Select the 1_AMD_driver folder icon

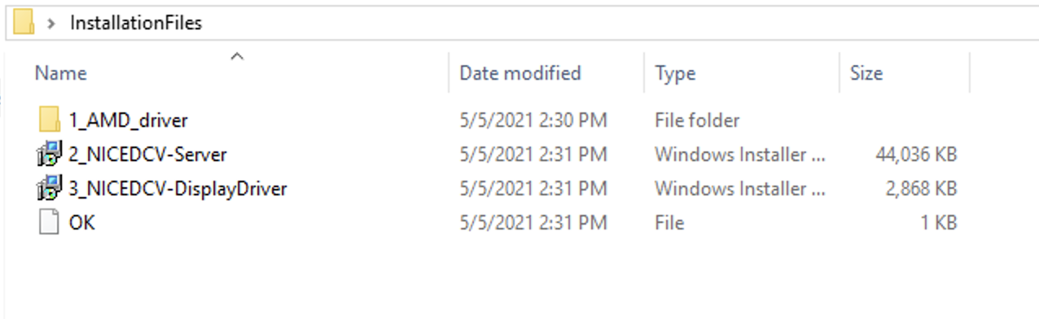[x=50, y=120]
